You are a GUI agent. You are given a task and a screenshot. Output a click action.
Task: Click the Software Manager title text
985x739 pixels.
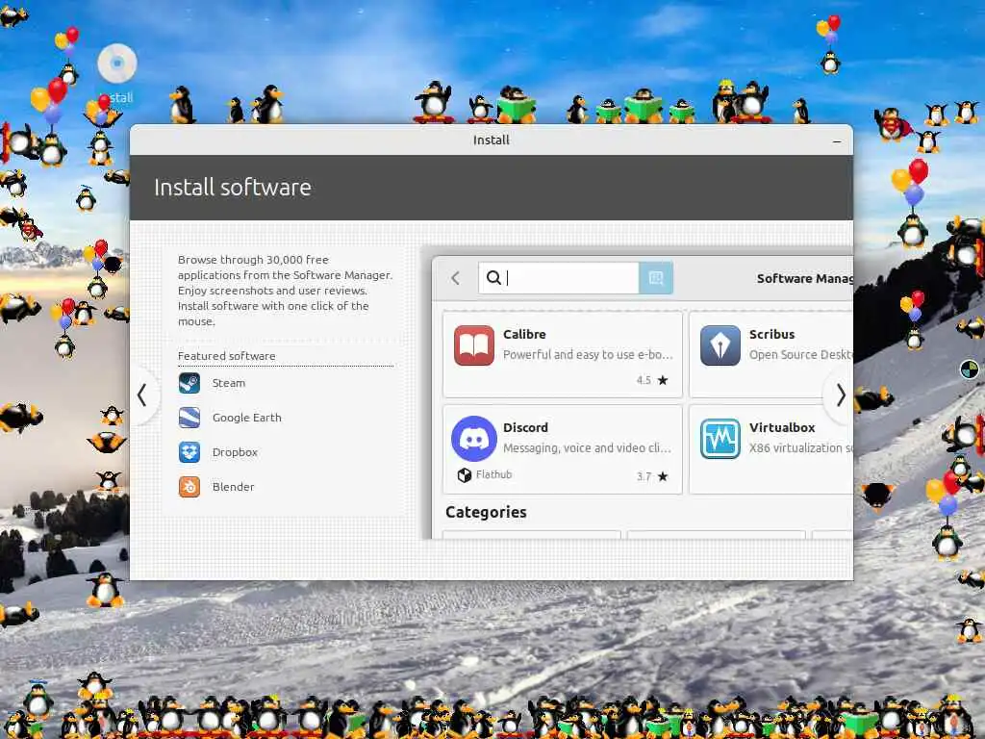pos(805,278)
